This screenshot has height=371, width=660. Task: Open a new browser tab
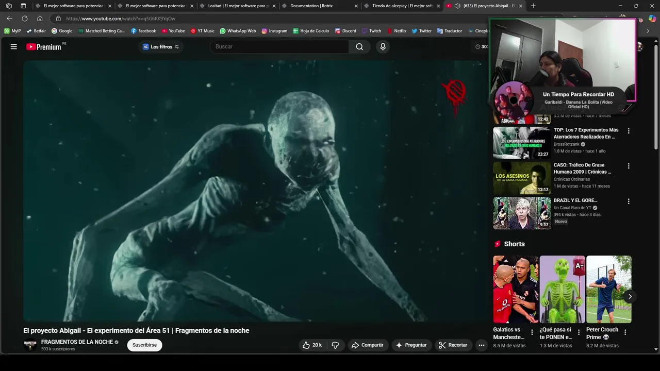pyautogui.click(x=533, y=6)
